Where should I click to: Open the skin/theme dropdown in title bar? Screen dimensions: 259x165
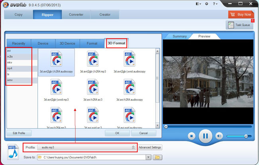pyautogui.click(x=198, y=4)
